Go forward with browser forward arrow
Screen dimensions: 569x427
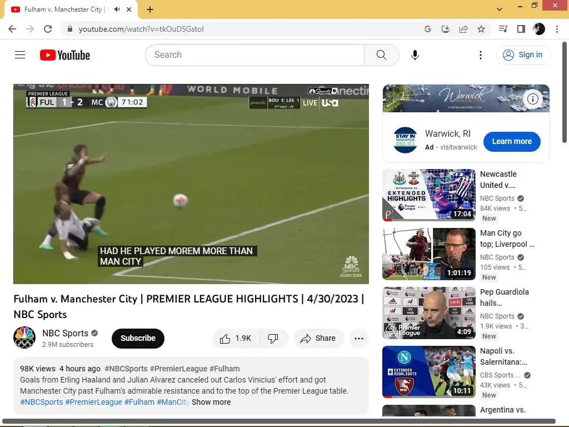pyautogui.click(x=30, y=29)
